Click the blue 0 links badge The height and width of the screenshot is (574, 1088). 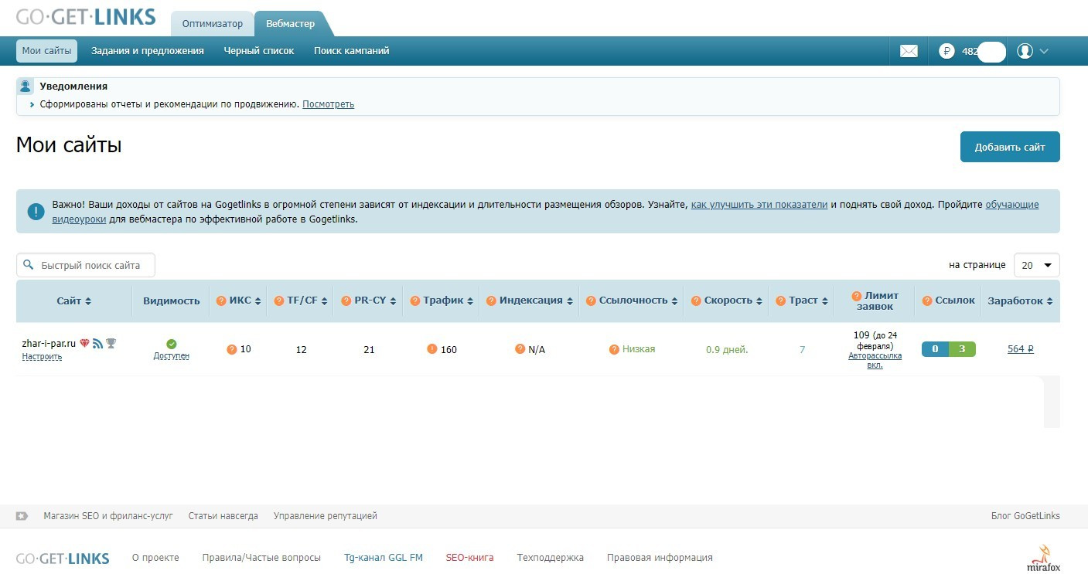[x=935, y=349]
